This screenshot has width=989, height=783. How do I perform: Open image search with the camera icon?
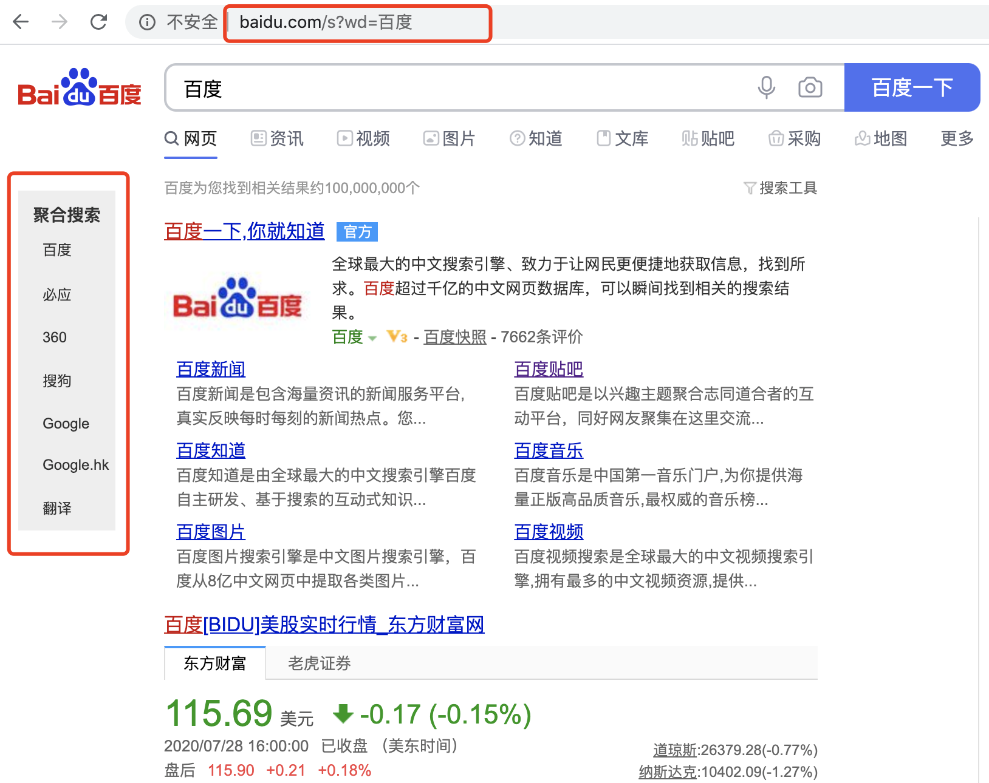[810, 87]
